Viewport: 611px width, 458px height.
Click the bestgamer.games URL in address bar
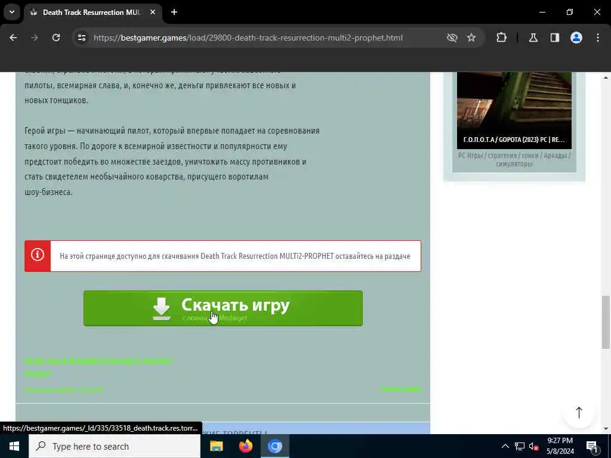248,38
